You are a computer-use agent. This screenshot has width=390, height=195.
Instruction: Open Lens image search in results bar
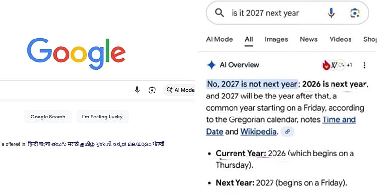point(354,13)
